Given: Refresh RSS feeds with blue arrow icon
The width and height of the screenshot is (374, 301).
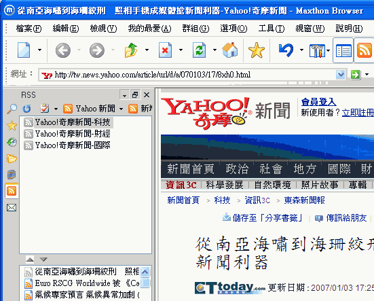Looking at the screenshot, I should (26, 109).
